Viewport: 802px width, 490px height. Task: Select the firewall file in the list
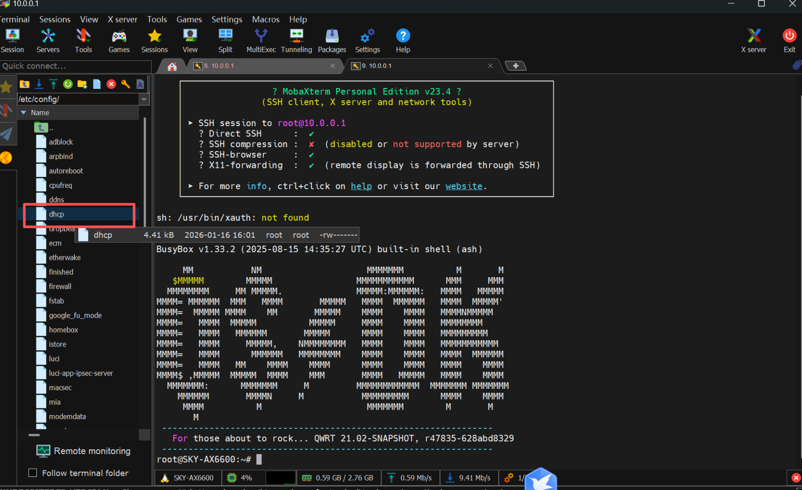point(60,286)
